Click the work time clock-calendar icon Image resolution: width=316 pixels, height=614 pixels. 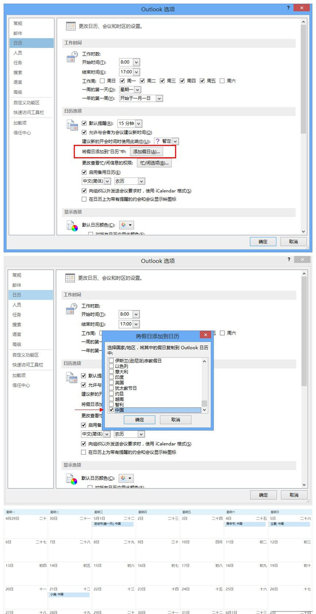click(72, 57)
